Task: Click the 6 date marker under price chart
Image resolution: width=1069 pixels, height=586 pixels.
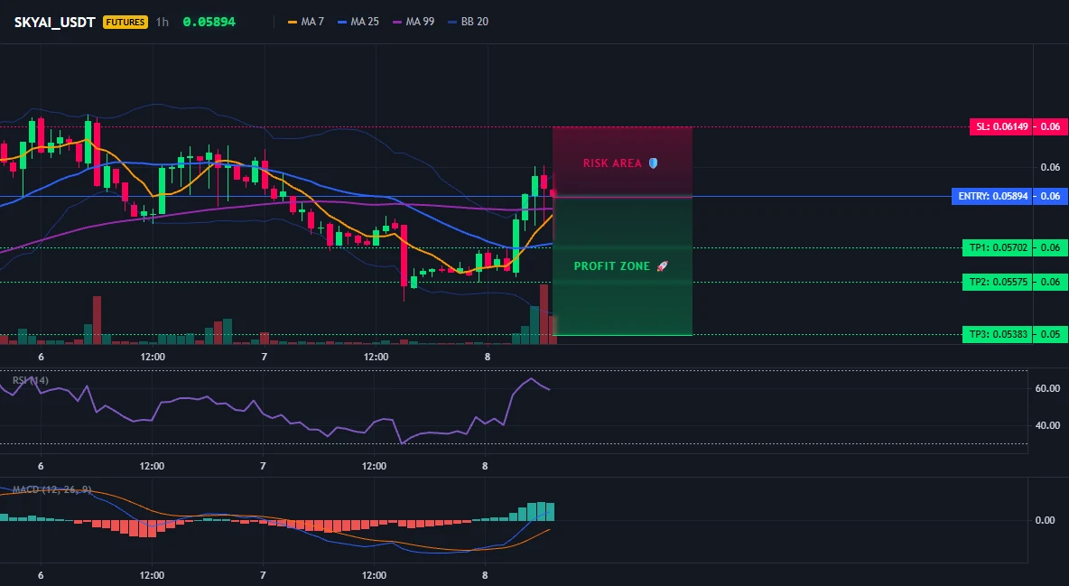Action: (41, 358)
